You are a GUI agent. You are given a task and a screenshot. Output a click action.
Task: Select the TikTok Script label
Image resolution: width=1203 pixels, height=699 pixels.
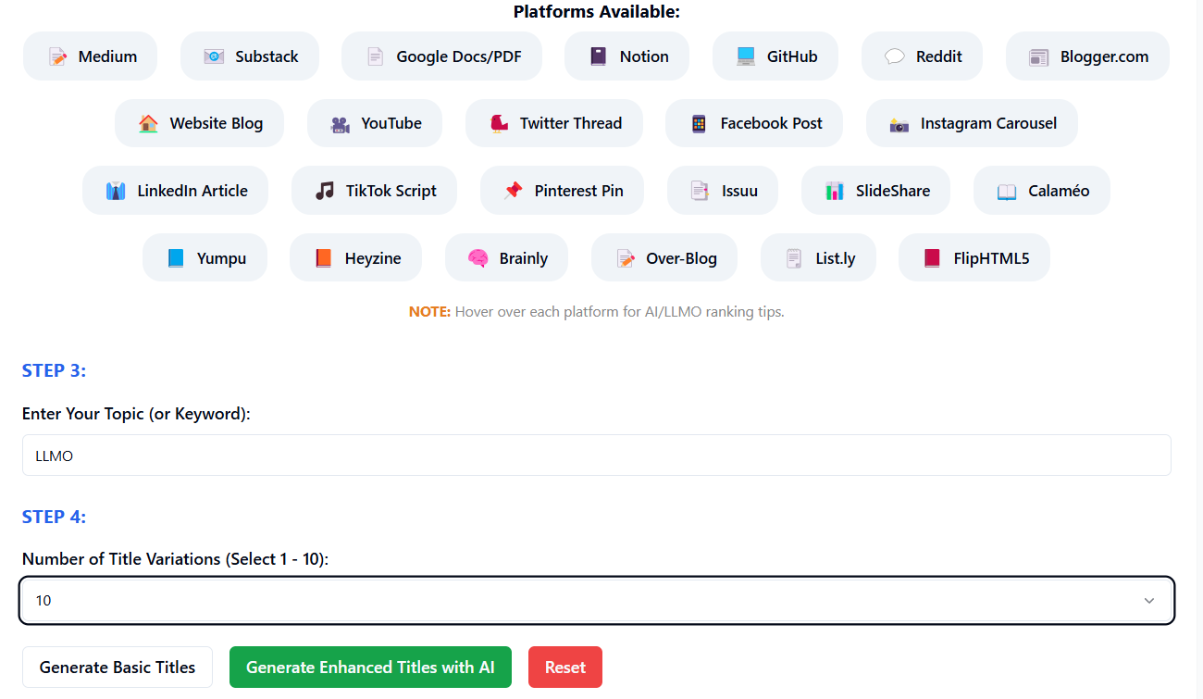pos(391,191)
